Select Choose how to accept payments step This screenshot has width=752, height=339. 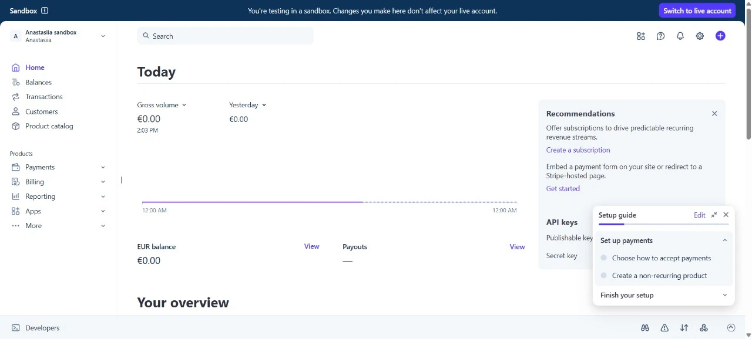tap(662, 258)
